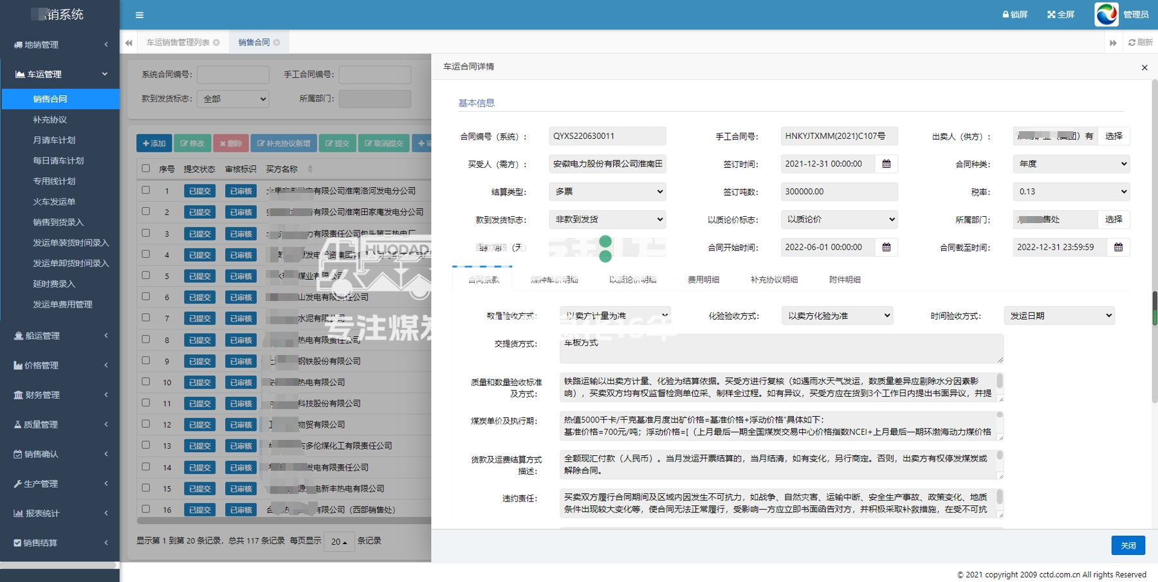
Task: Click the 系统合同编号 search input field
Action: click(x=233, y=75)
